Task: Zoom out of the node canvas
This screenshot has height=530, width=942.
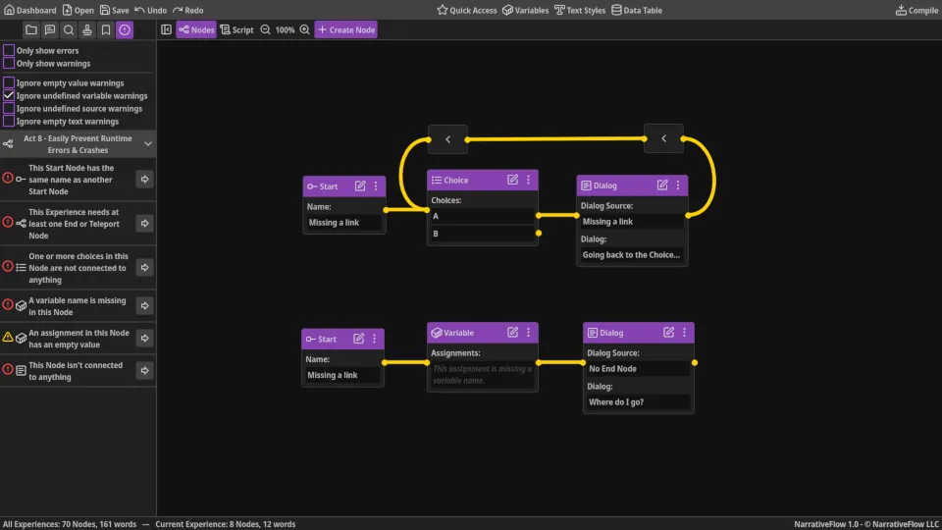Action: tap(264, 30)
